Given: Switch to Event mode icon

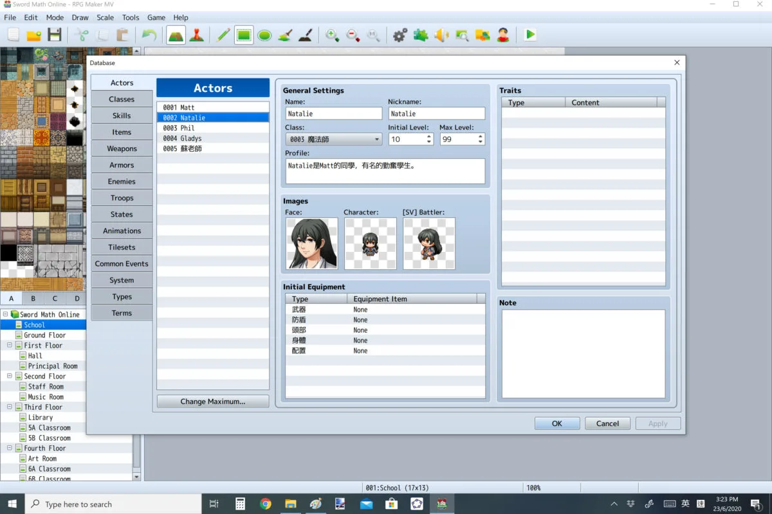Looking at the screenshot, I should [x=196, y=35].
